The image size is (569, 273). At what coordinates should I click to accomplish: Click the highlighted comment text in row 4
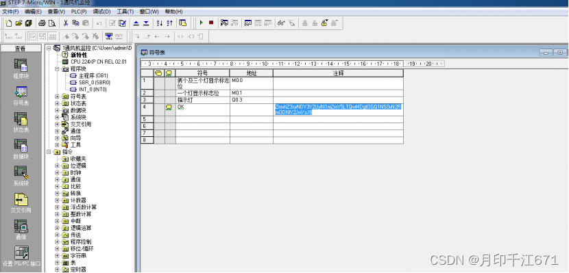click(338, 109)
